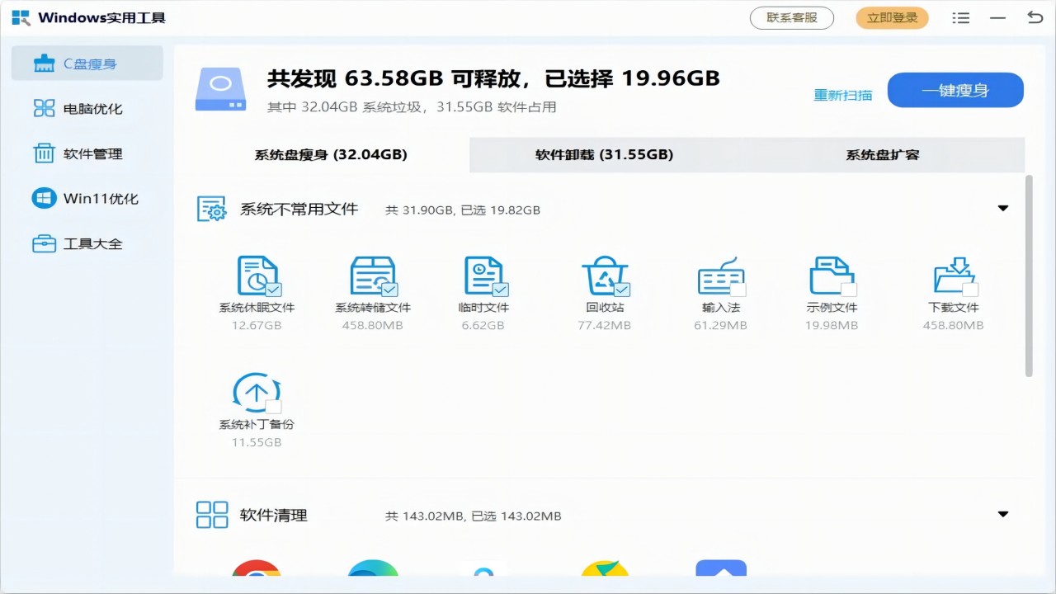Click the Windows logo in title bar

pyautogui.click(x=21, y=17)
